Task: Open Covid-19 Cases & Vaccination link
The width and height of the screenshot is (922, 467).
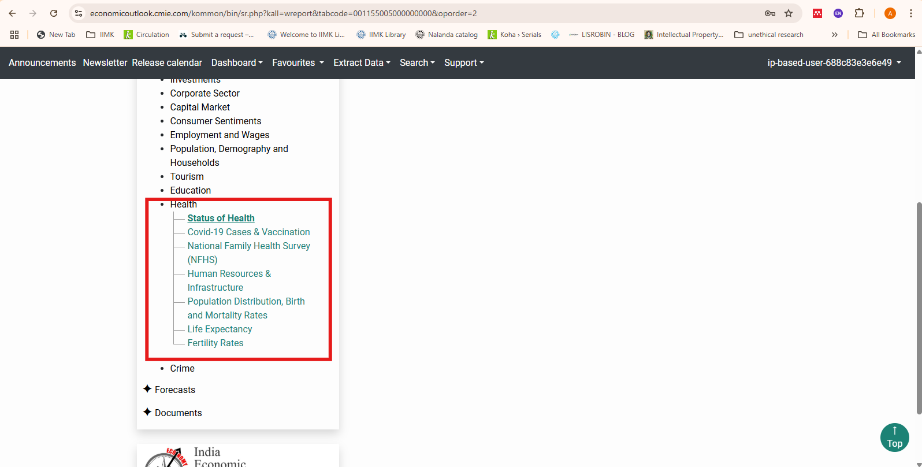Action: click(x=248, y=232)
